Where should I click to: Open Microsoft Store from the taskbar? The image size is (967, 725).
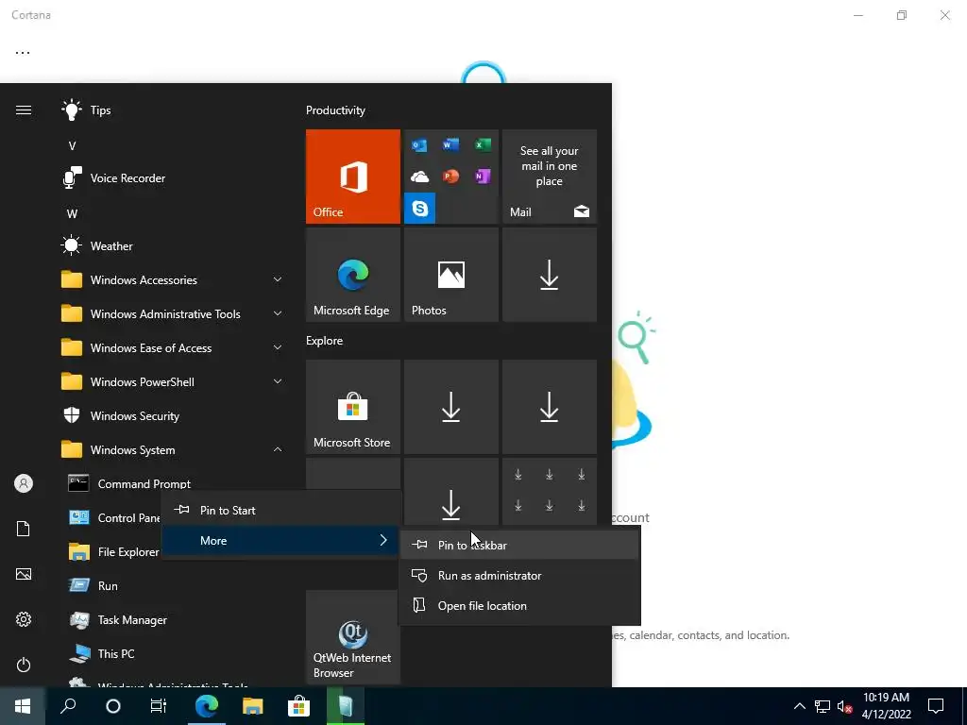pyautogui.click(x=299, y=706)
